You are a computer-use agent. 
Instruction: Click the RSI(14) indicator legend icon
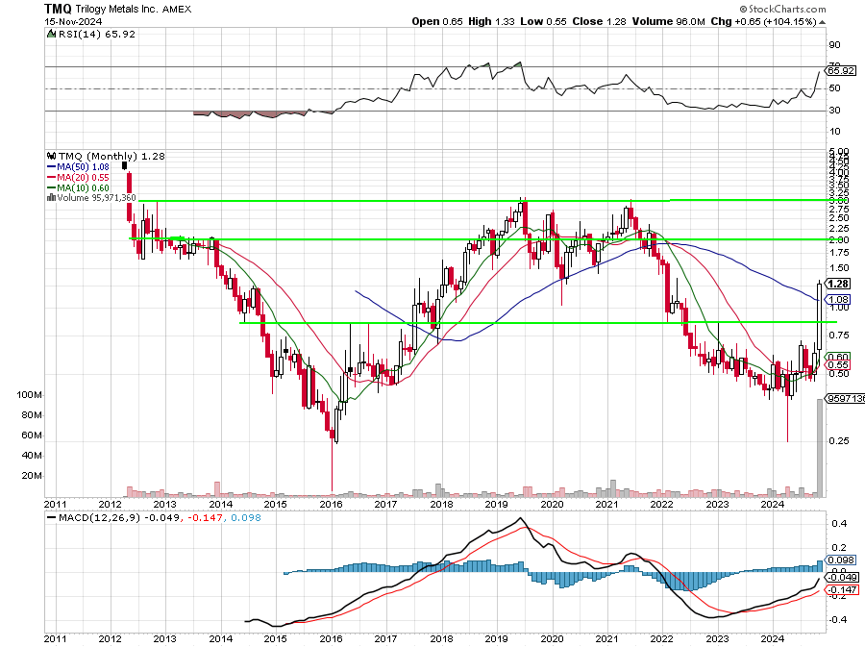pyautogui.click(x=51, y=34)
